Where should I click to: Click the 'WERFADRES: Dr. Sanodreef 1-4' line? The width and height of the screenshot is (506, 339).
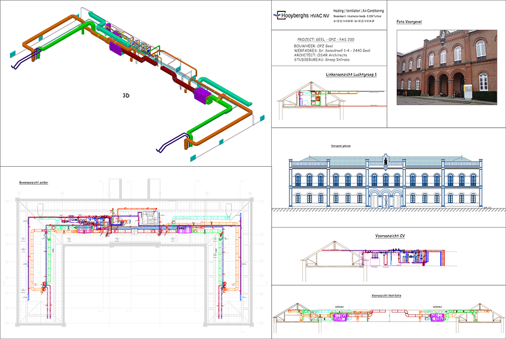[332, 51]
